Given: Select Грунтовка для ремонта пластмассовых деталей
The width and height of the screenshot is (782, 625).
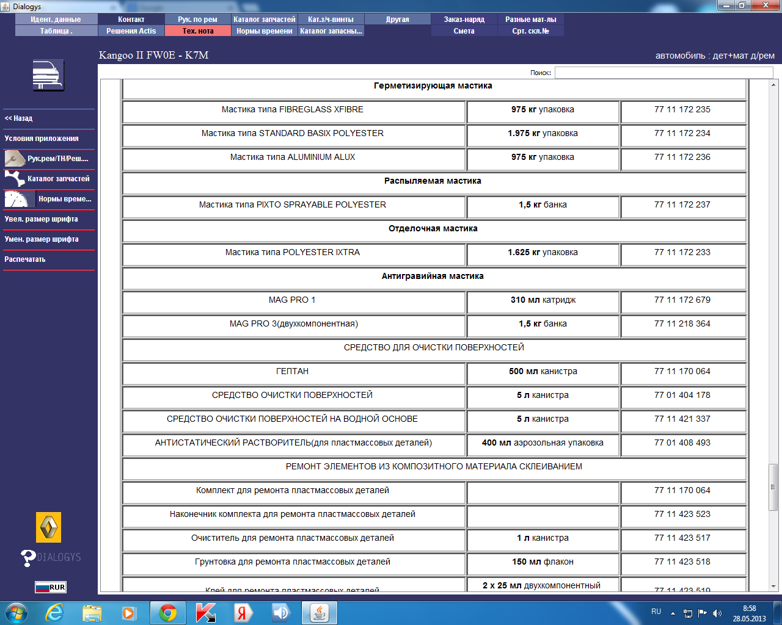Looking at the screenshot, I should tap(293, 563).
